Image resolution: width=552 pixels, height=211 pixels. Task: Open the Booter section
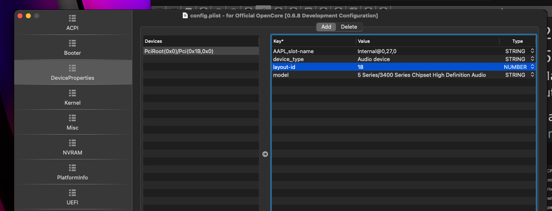coord(72,48)
